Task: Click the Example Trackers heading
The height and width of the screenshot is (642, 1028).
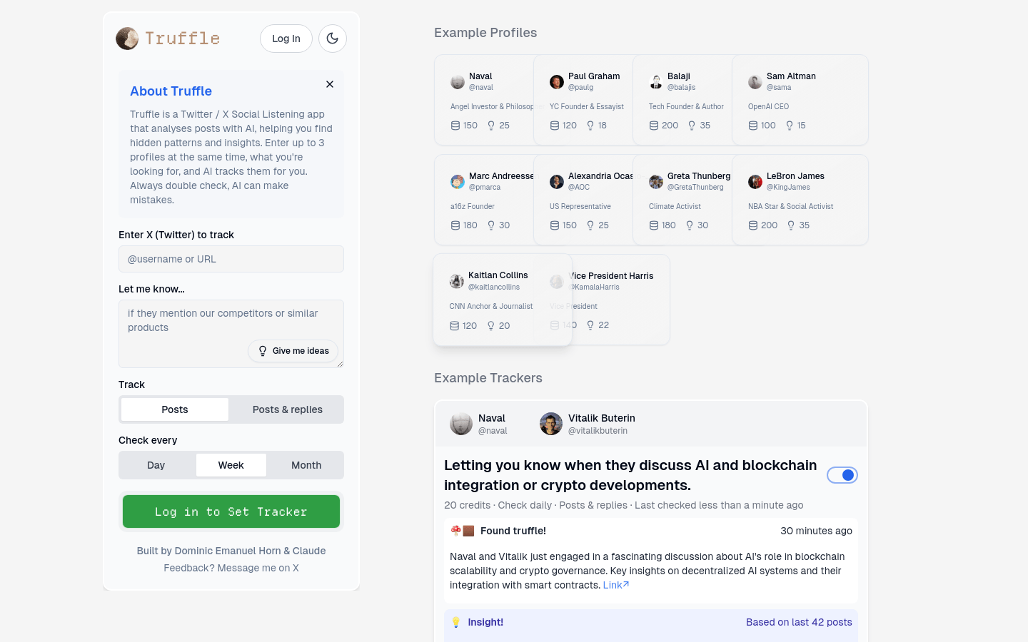Action: tap(488, 378)
